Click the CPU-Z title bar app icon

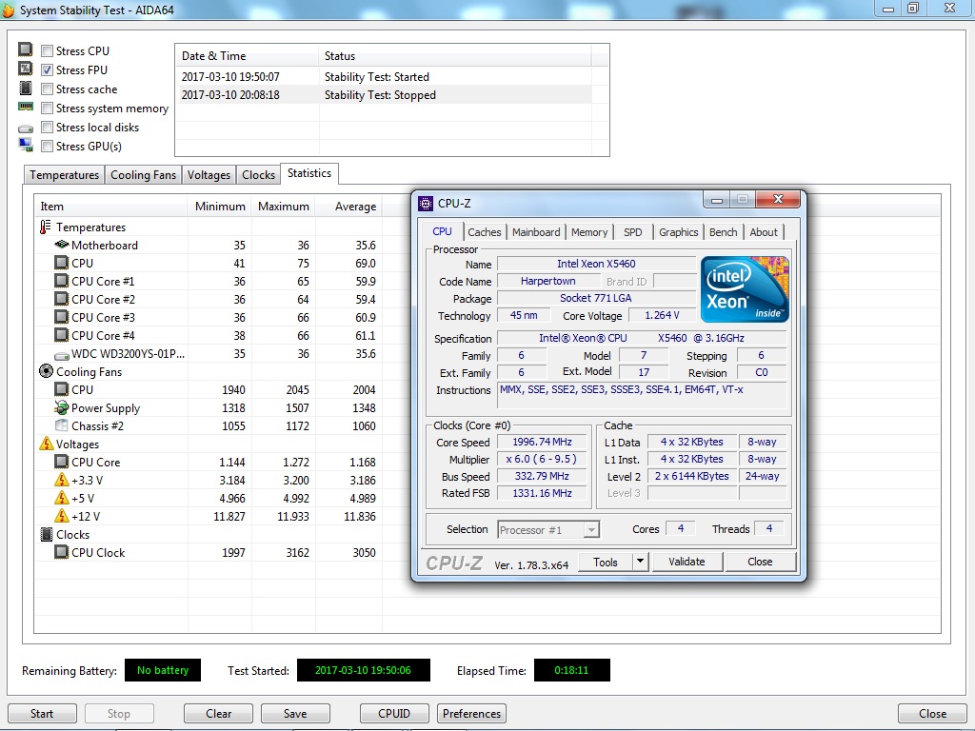426,204
